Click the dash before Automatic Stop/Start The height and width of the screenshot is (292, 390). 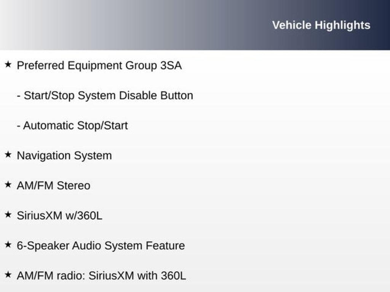pos(19,126)
